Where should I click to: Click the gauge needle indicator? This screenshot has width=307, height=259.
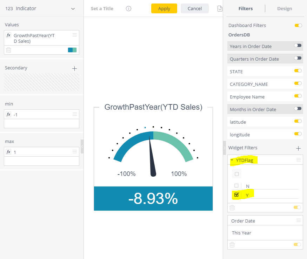coord(152,156)
